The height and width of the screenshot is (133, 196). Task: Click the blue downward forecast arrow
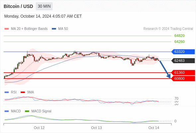pos(165,69)
